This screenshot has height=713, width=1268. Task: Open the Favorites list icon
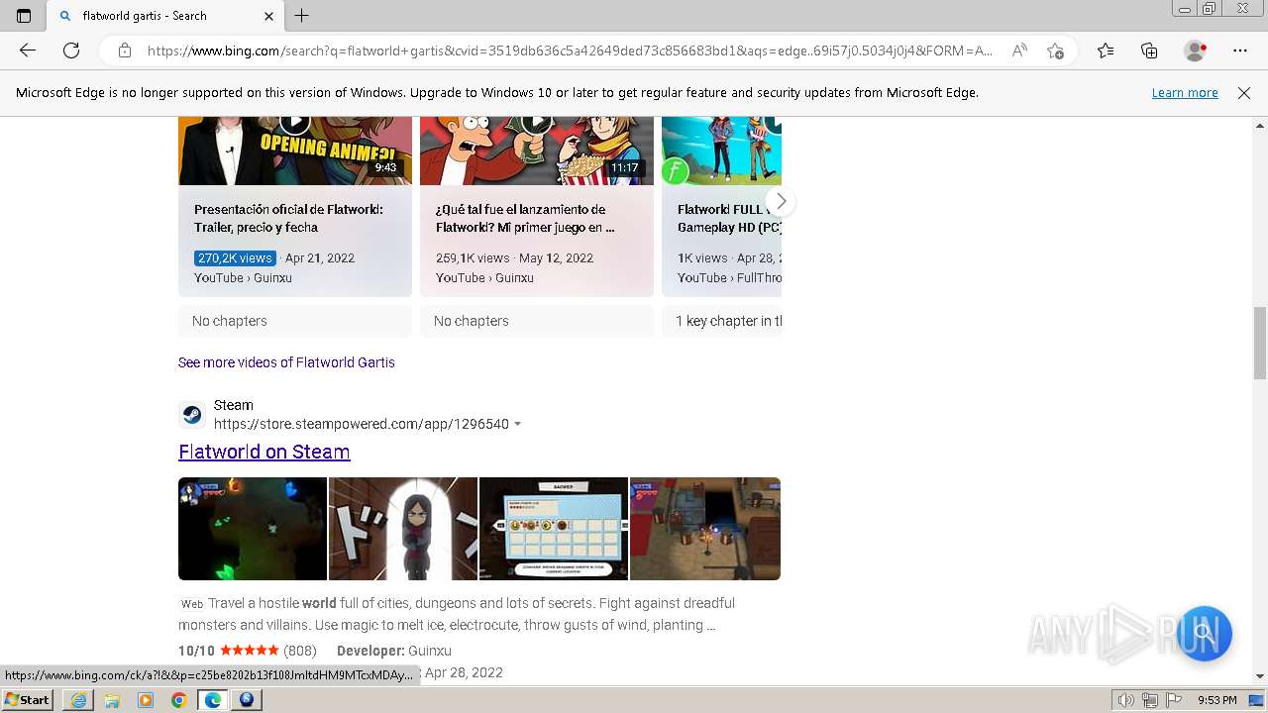click(1106, 51)
